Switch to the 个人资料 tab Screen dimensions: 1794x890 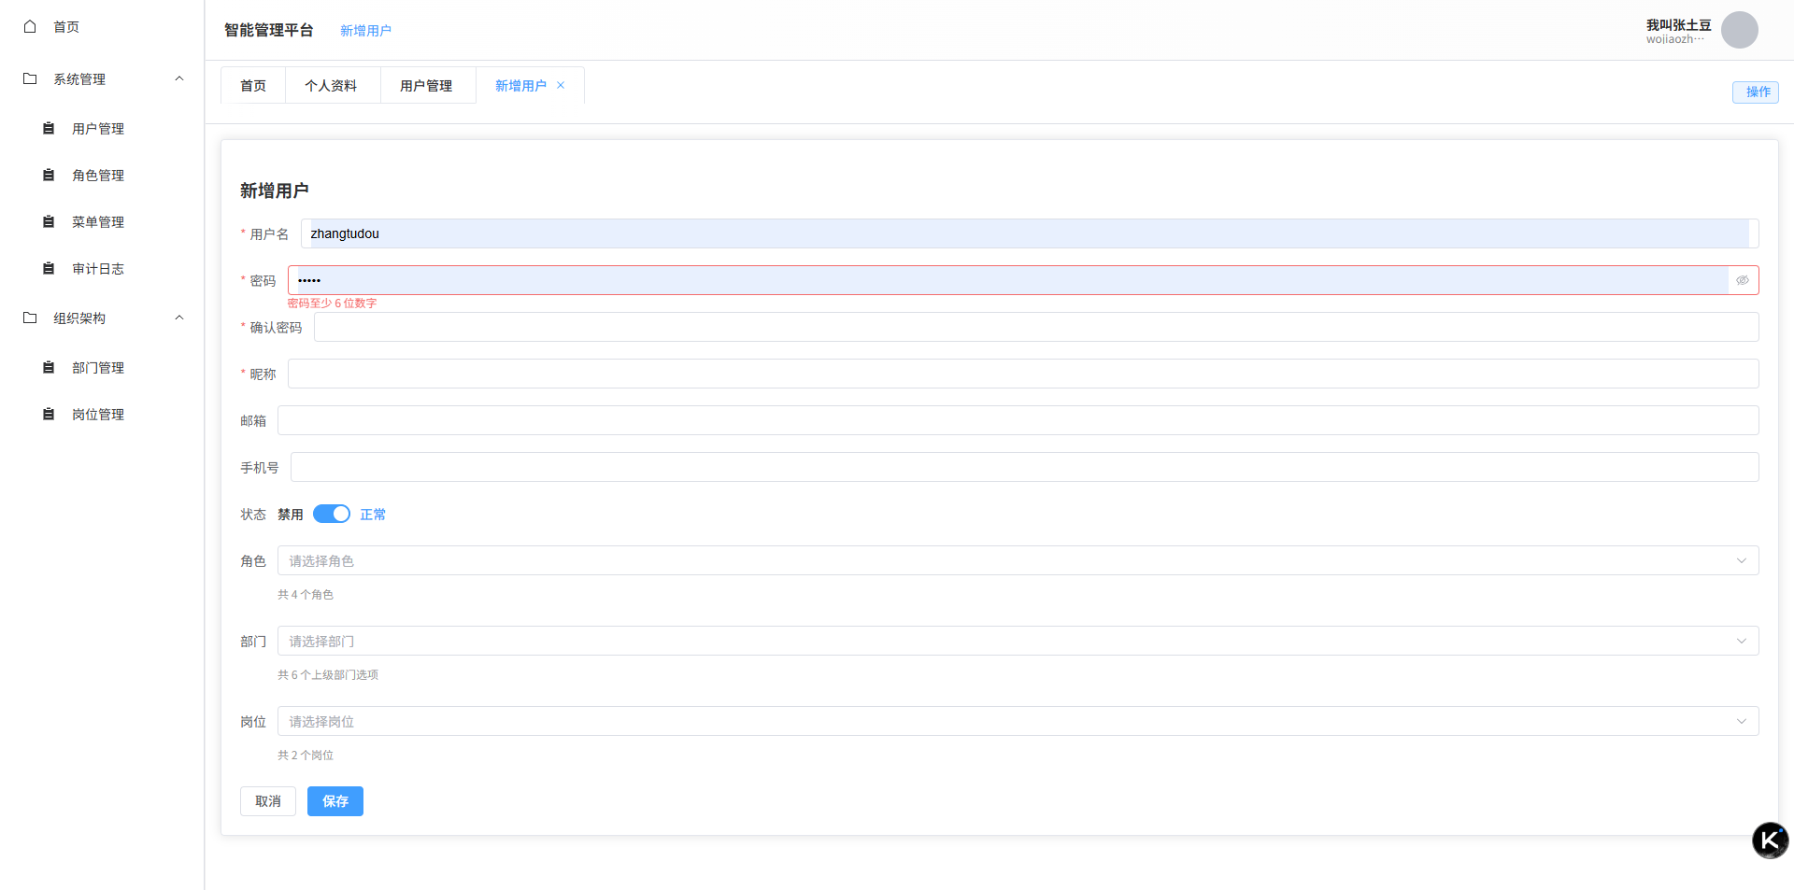click(x=331, y=85)
